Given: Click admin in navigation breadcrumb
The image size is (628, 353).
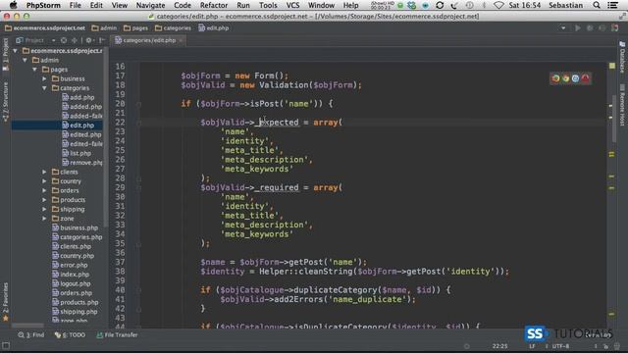Looking at the screenshot, I should tap(104, 28).
